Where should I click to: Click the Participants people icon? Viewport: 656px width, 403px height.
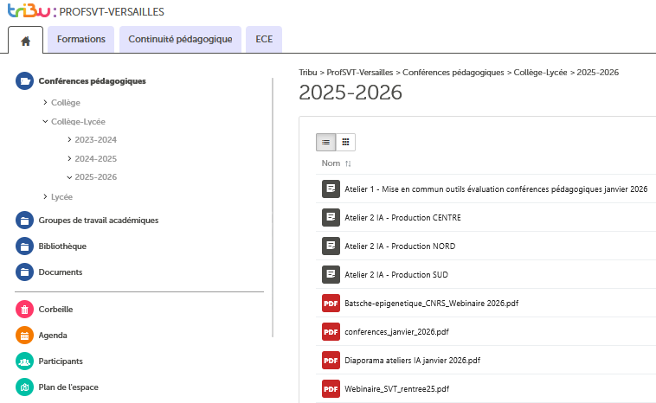24,361
